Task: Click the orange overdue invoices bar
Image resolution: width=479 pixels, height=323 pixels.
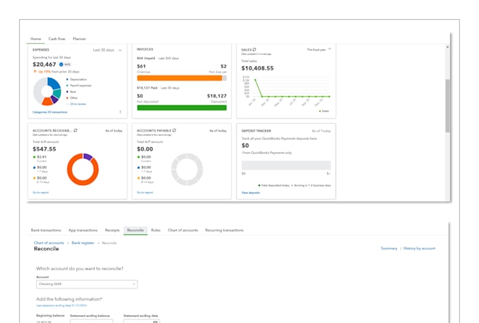Action: [x=180, y=78]
